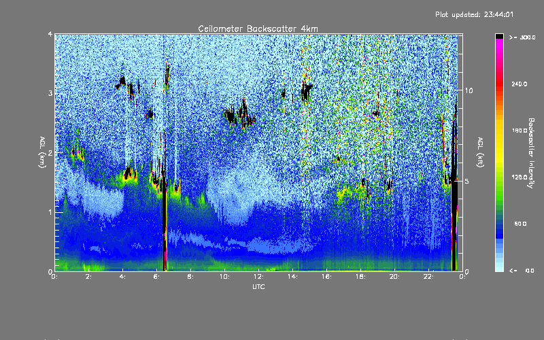
Task: Click the "10:" hour tick on the UTC axis
Action: point(225,277)
